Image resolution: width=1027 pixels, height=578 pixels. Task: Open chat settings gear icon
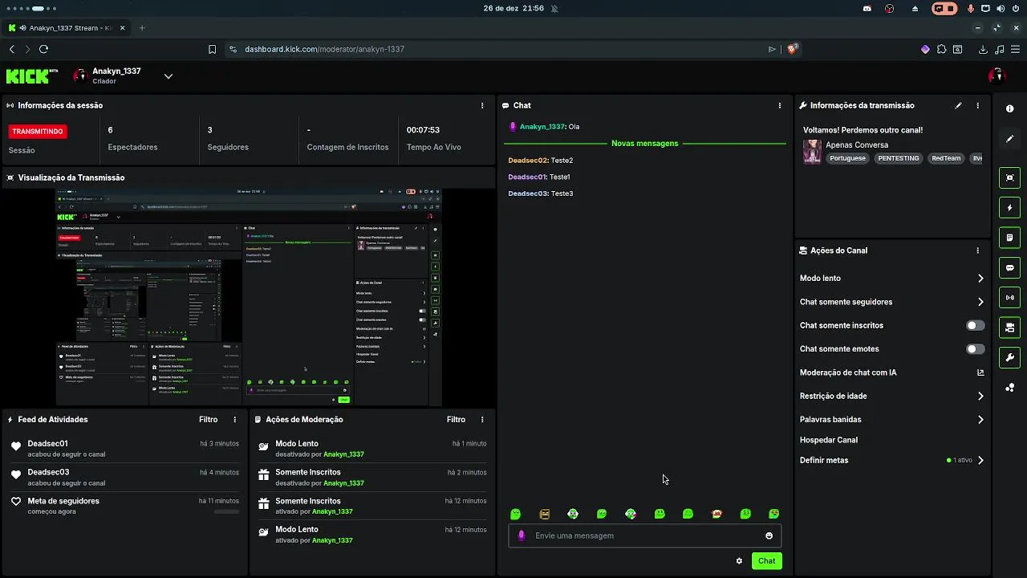click(x=739, y=561)
